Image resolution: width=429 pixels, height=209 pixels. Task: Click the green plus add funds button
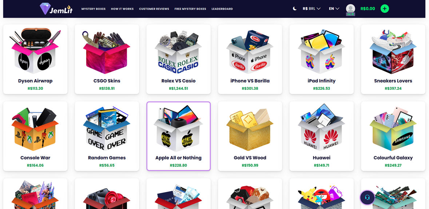tap(385, 9)
